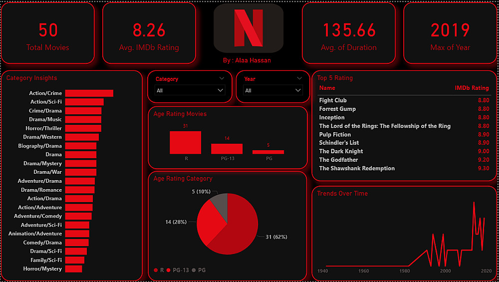Viewport: 499px width, 282px height.
Task: Click The Shawshank Redemption table row
Action: click(x=404, y=168)
